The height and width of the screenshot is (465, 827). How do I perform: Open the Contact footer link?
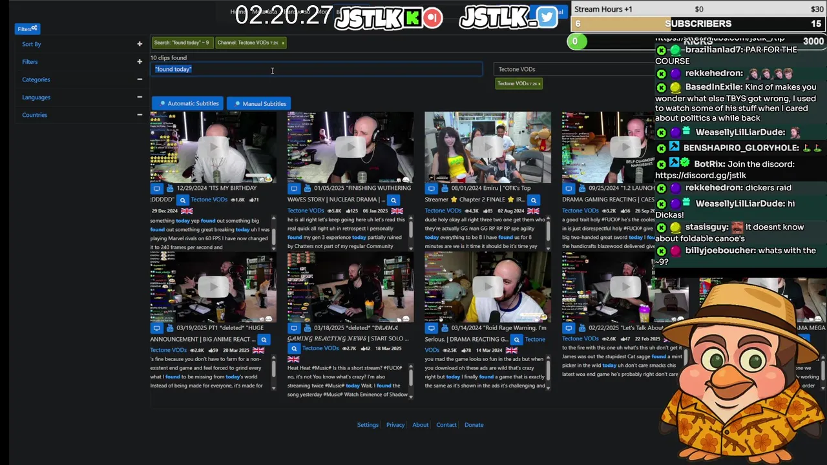(x=446, y=425)
